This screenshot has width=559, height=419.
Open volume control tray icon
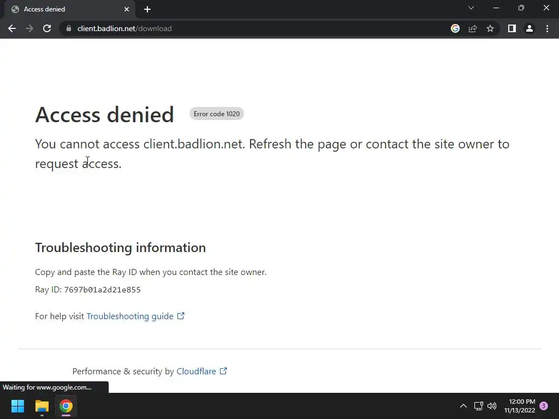[x=492, y=406]
